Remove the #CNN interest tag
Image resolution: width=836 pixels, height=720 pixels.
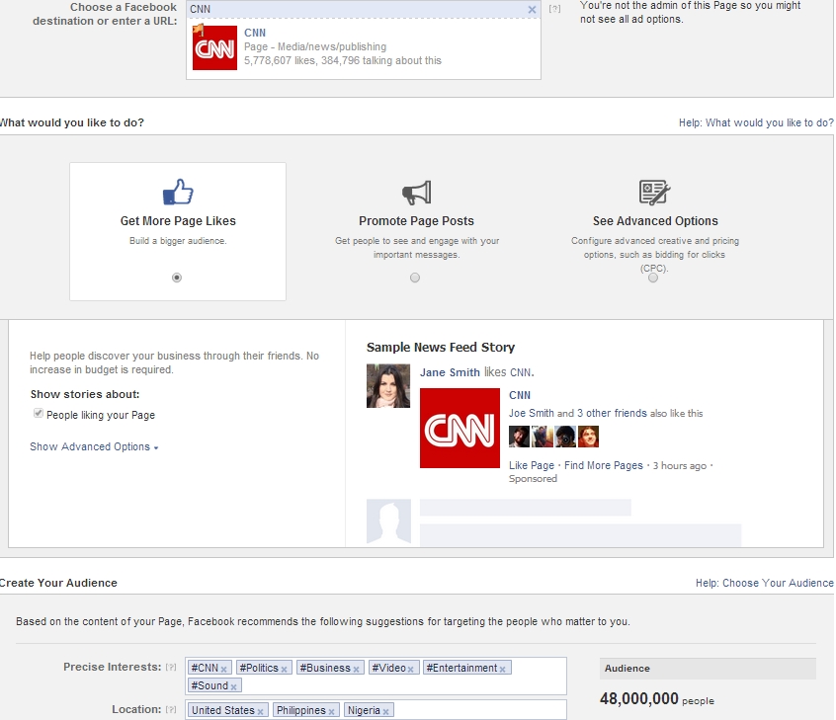click(x=224, y=669)
